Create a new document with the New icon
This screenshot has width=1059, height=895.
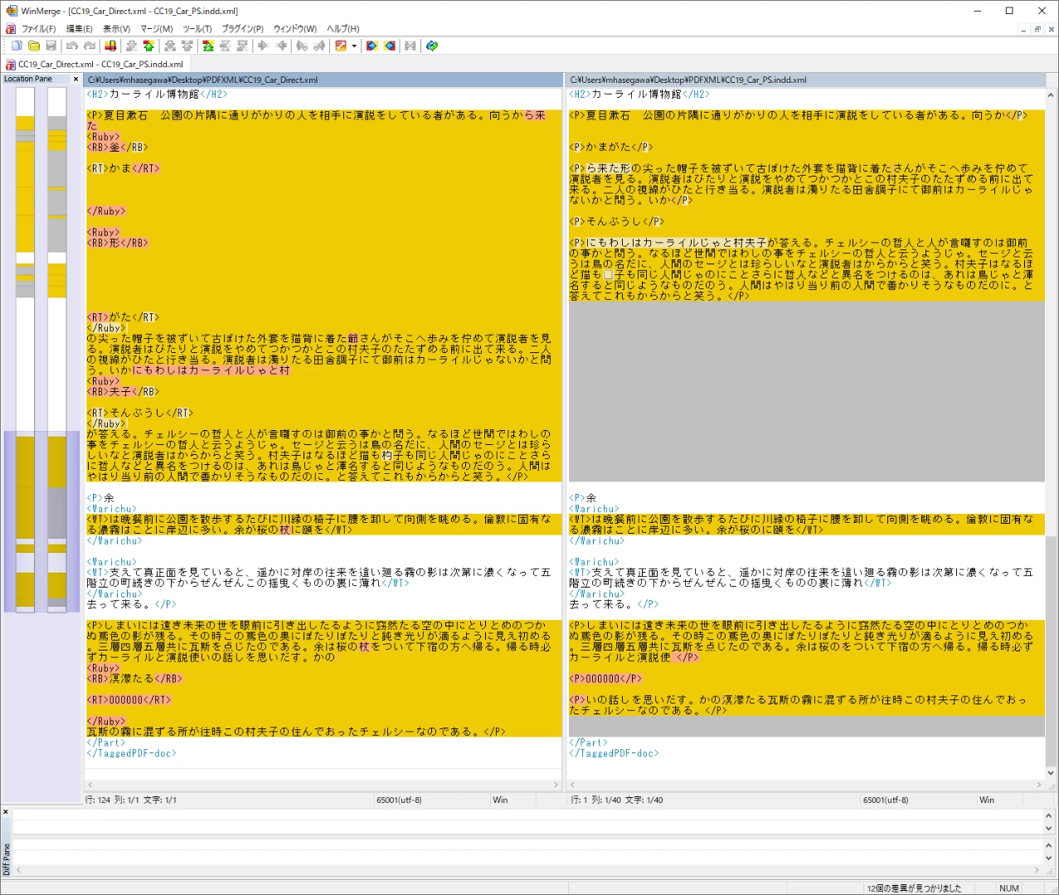tap(17, 46)
